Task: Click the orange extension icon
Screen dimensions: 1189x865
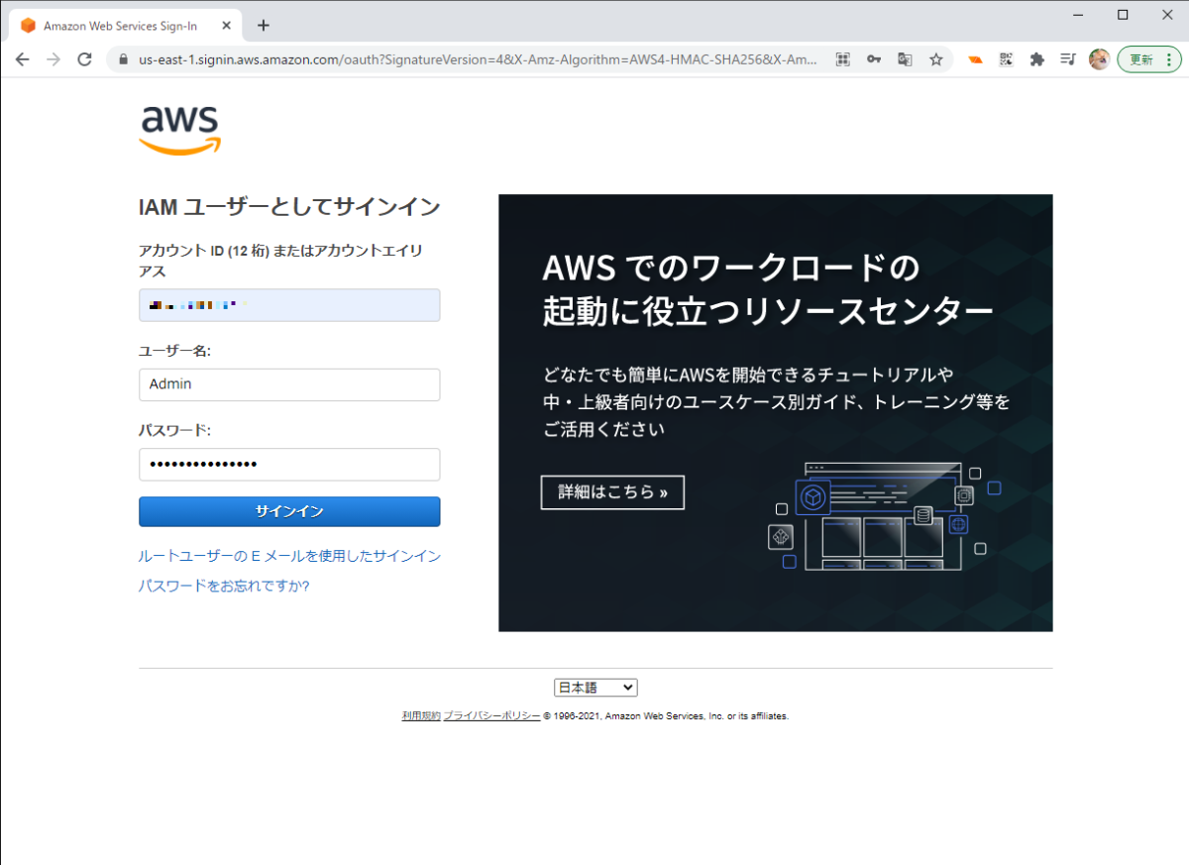Action: (976, 59)
